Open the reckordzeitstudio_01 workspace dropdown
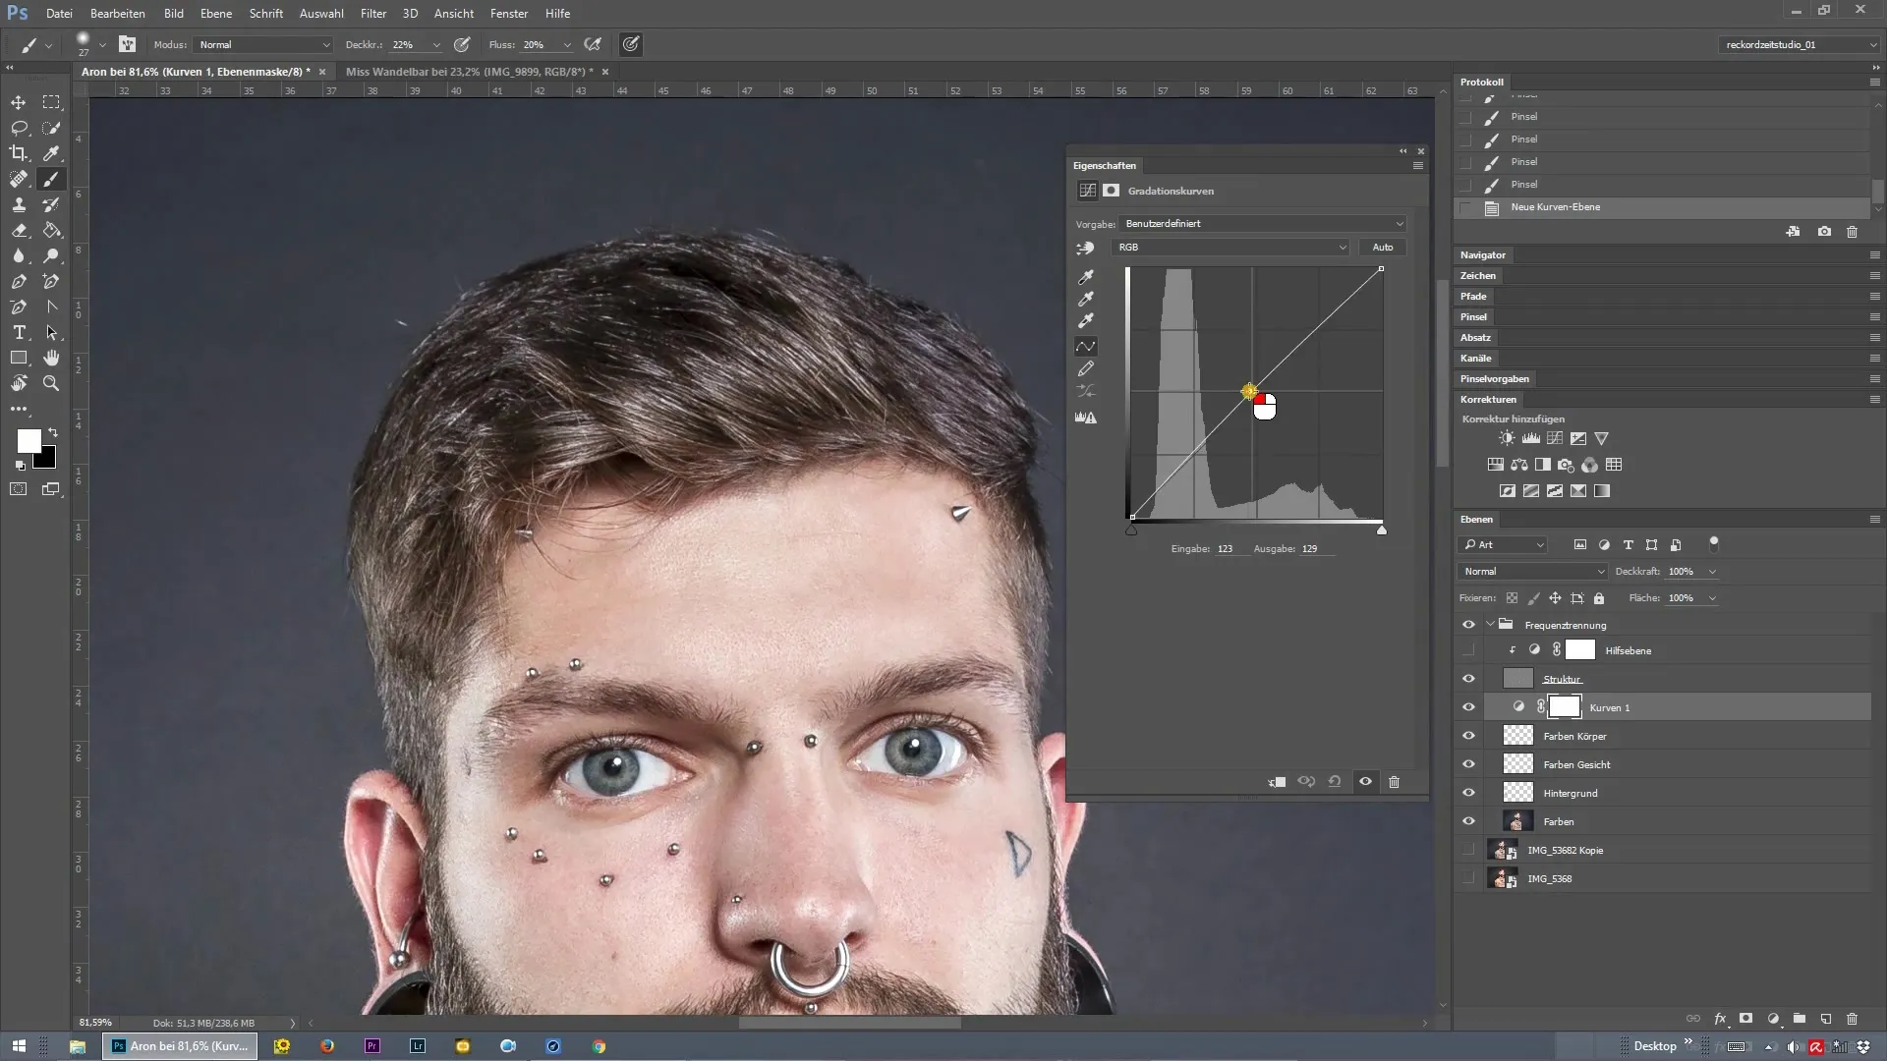Screen dimensions: 1887x1061 coord(1800,44)
